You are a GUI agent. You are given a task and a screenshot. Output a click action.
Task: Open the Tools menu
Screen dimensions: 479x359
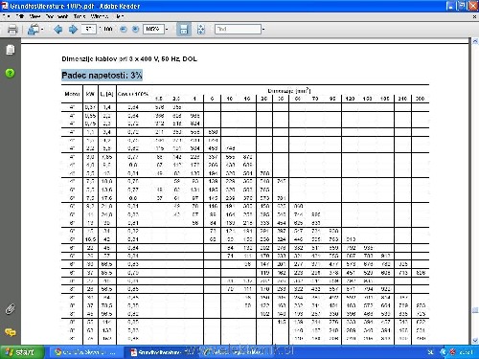coord(80,16)
